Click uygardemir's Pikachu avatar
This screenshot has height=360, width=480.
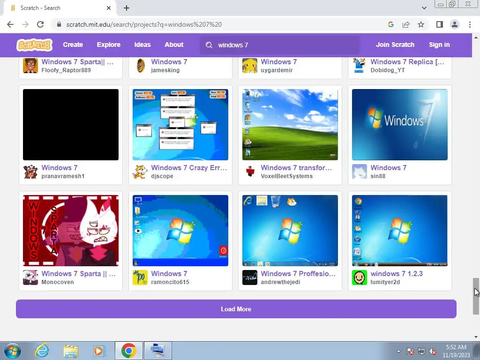(x=250, y=66)
